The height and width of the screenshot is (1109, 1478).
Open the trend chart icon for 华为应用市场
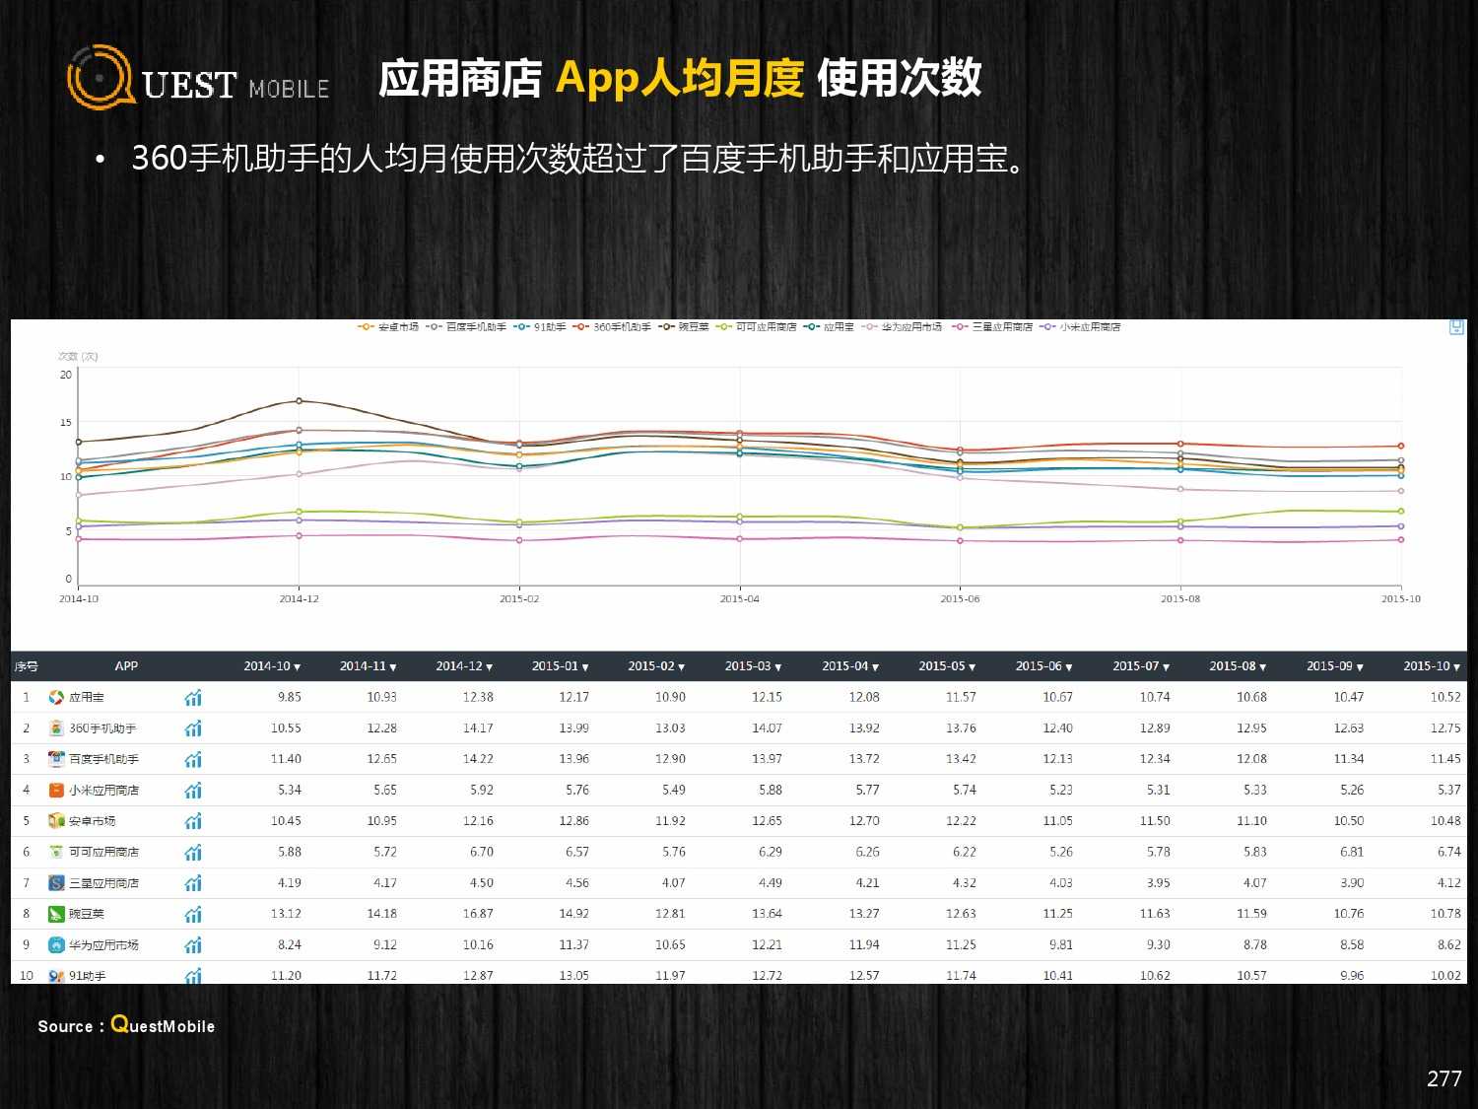[193, 945]
